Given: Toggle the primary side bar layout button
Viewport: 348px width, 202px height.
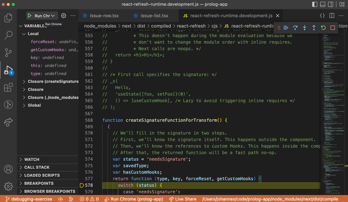Looking at the screenshot, I should tap(314, 5).
